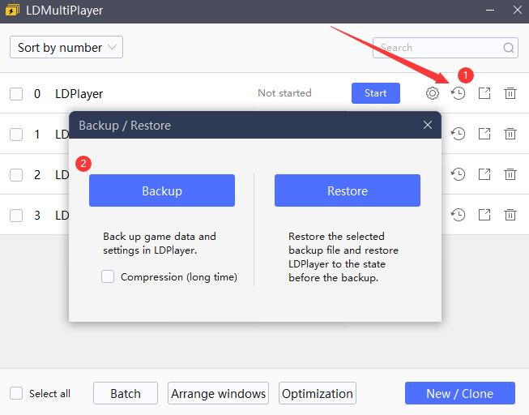Create desktop shortcut icon for row 0
This screenshot has width=529, height=415.
pos(484,93)
